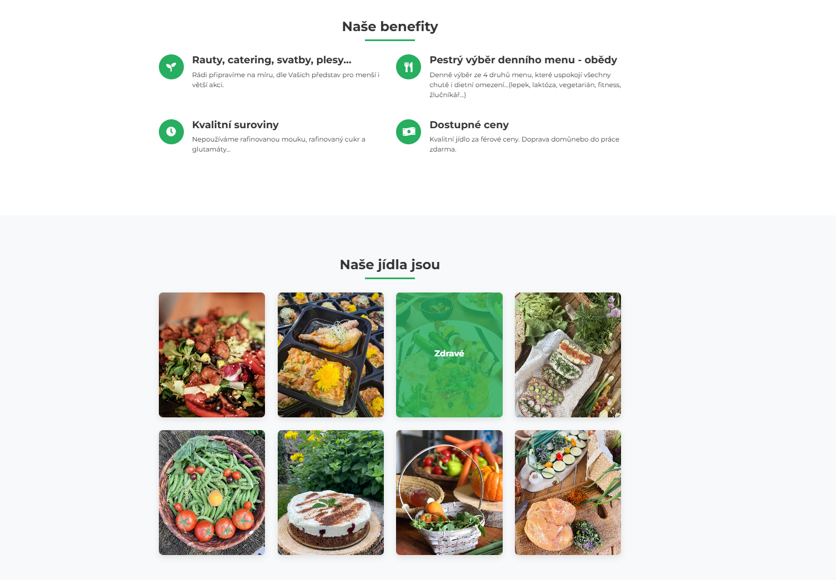Click the Dostupné ceny heading
This screenshot has height=580, width=836.
(x=469, y=125)
